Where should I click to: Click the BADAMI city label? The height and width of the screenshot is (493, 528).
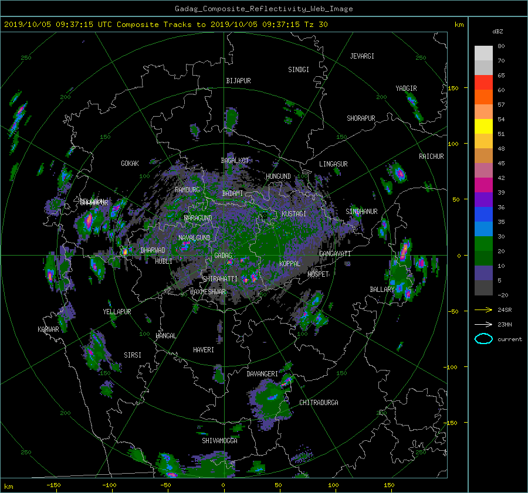[232, 193]
